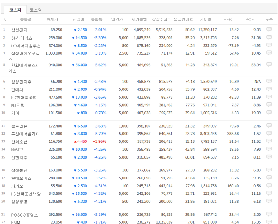This screenshot has height=224, width=278.
Task: Open discussion icon for HD한국조선해양
Action: pyautogui.click(x=269, y=193)
